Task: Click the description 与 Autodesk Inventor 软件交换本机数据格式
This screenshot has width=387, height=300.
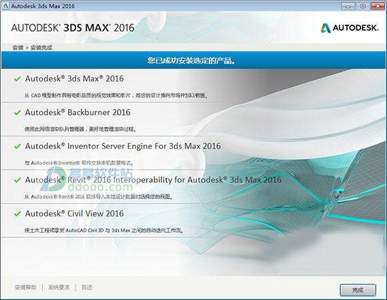Action: pos(79,162)
